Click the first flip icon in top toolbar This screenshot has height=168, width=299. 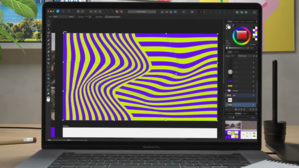click(x=162, y=12)
